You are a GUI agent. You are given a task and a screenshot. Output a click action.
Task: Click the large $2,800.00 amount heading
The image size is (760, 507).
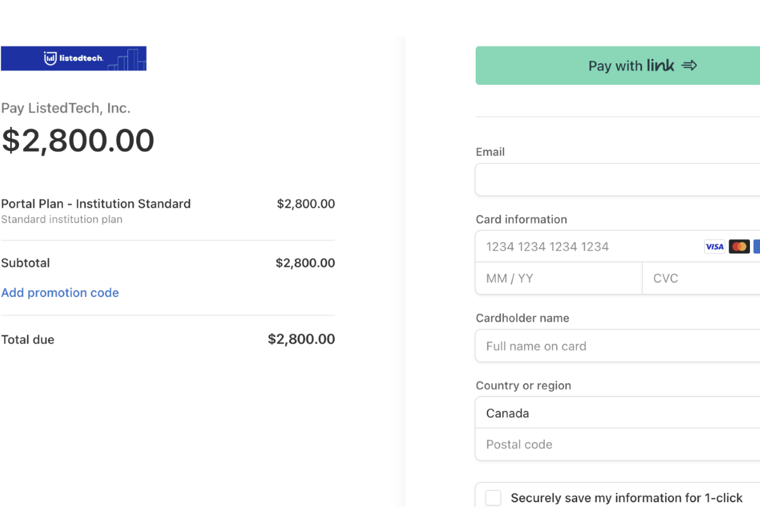pyautogui.click(x=78, y=140)
